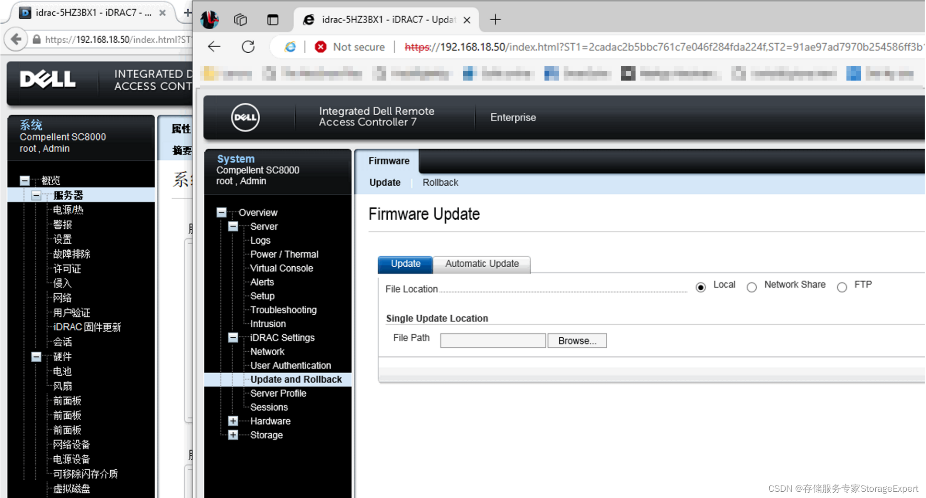Open Logs in the navigation tree

[260, 240]
